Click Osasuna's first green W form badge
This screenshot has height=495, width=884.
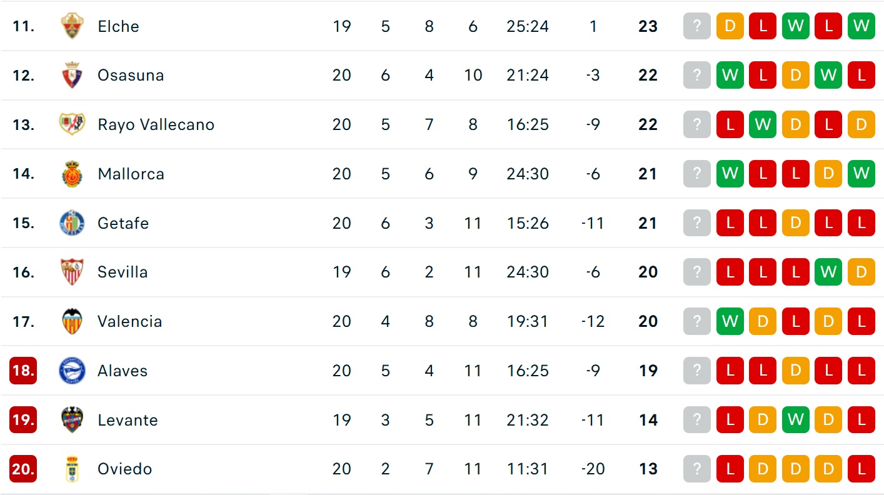(730, 75)
